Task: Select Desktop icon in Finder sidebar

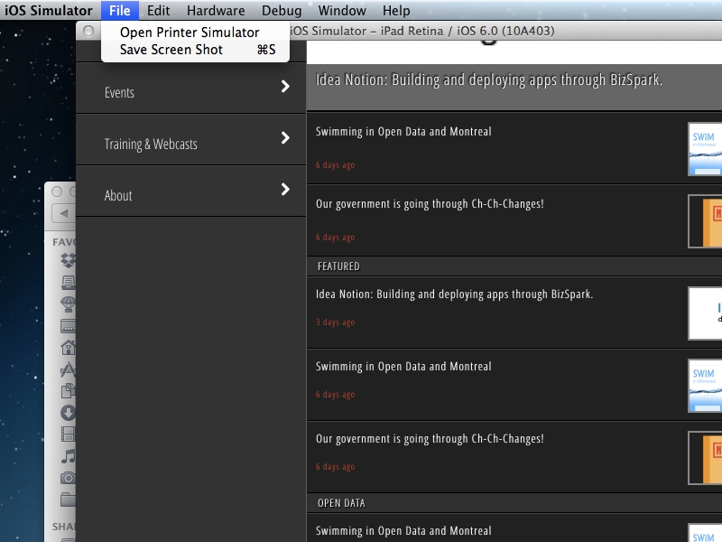Action: [x=69, y=326]
